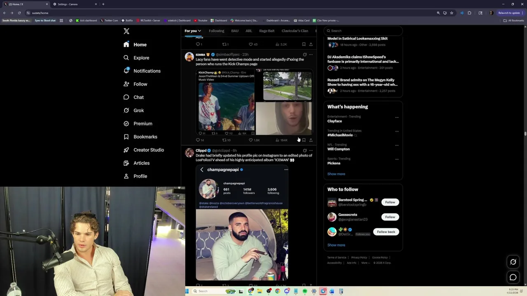
Task: Click Grok explain icon on Clippd post
Action: (305, 150)
